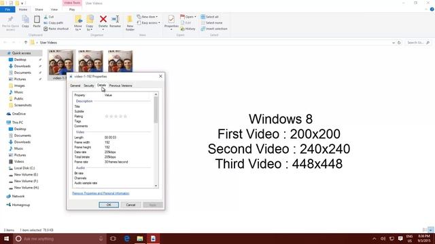The height and width of the screenshot is (244, 435).
Task: Select Homegroup in navigation pane
Action: [21, 205]
